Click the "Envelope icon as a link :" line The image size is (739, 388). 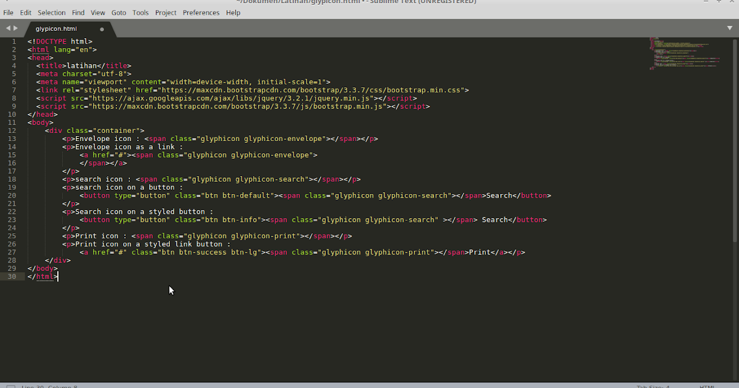[123, 147]
